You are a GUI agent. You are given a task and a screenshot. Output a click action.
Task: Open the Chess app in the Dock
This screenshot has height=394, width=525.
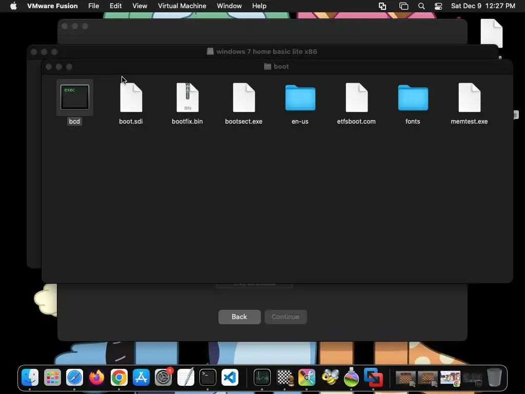click(285, 377)
